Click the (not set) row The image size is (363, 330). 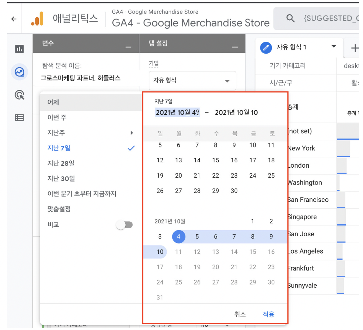tap(323, 131)
